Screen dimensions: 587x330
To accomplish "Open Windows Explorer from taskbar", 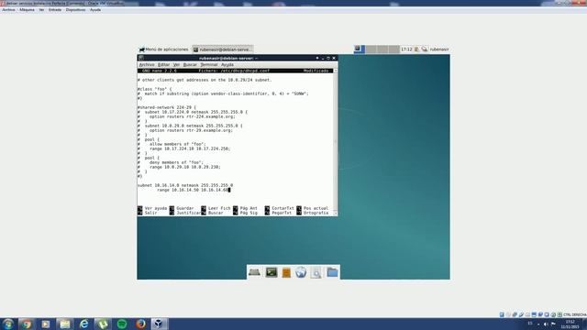I will tap(65, 324).
